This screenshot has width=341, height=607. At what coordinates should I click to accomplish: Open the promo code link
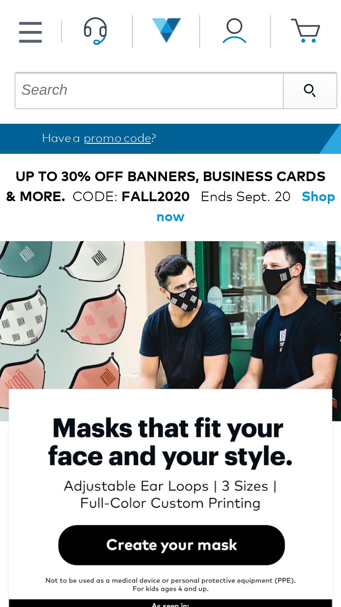point(117,138)
